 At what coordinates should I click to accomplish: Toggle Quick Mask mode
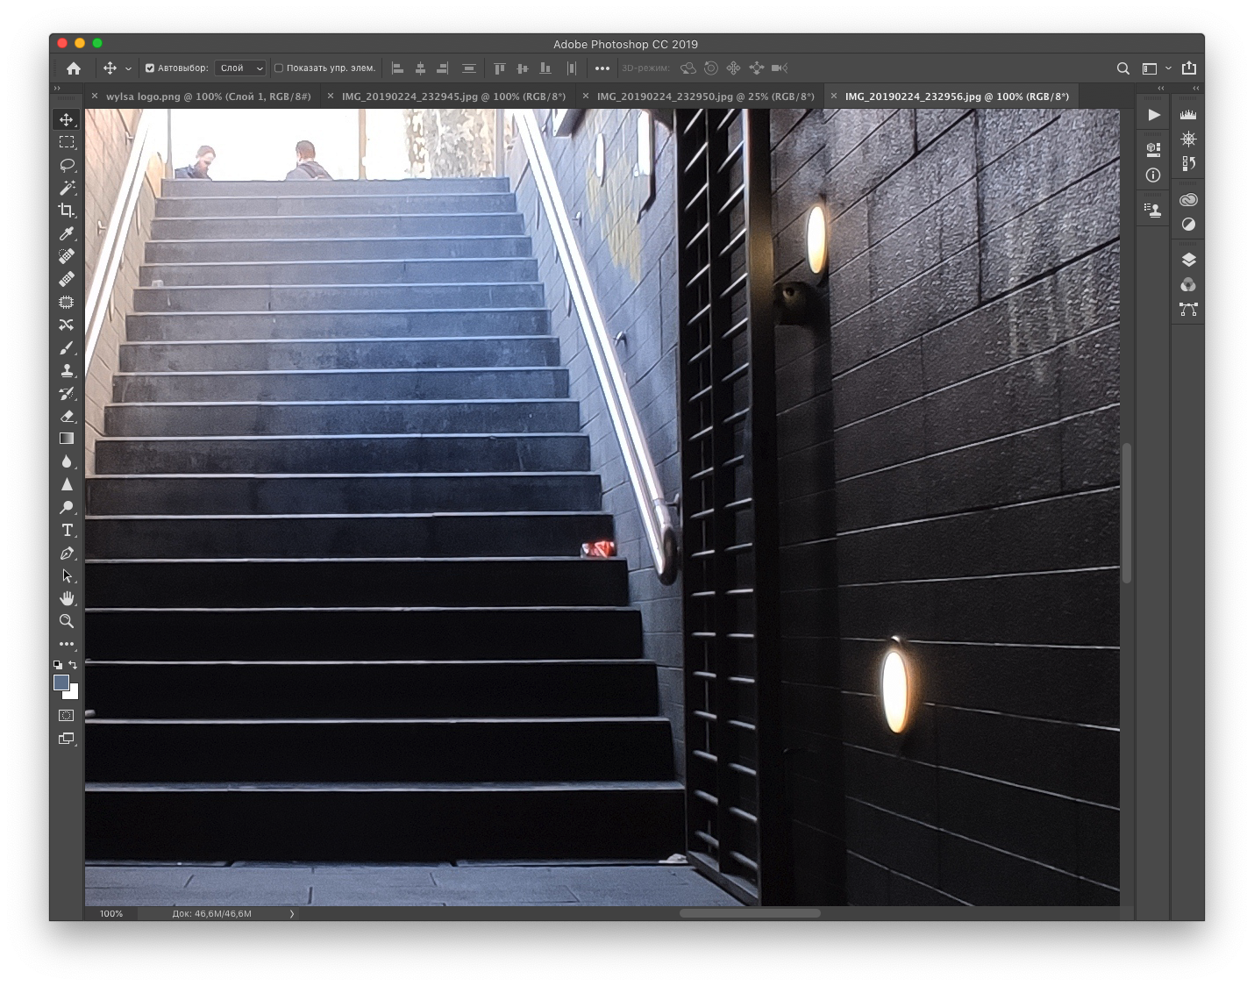(67, 716)
